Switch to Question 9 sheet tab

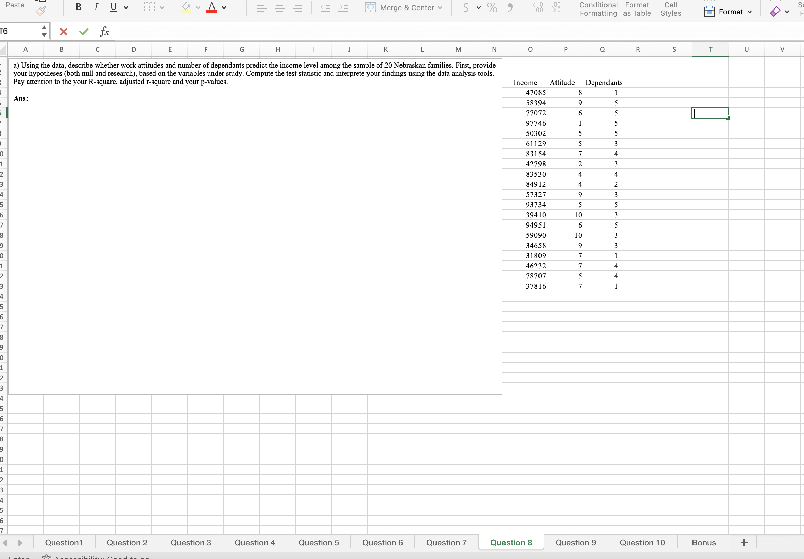click(x=575, y=543)
